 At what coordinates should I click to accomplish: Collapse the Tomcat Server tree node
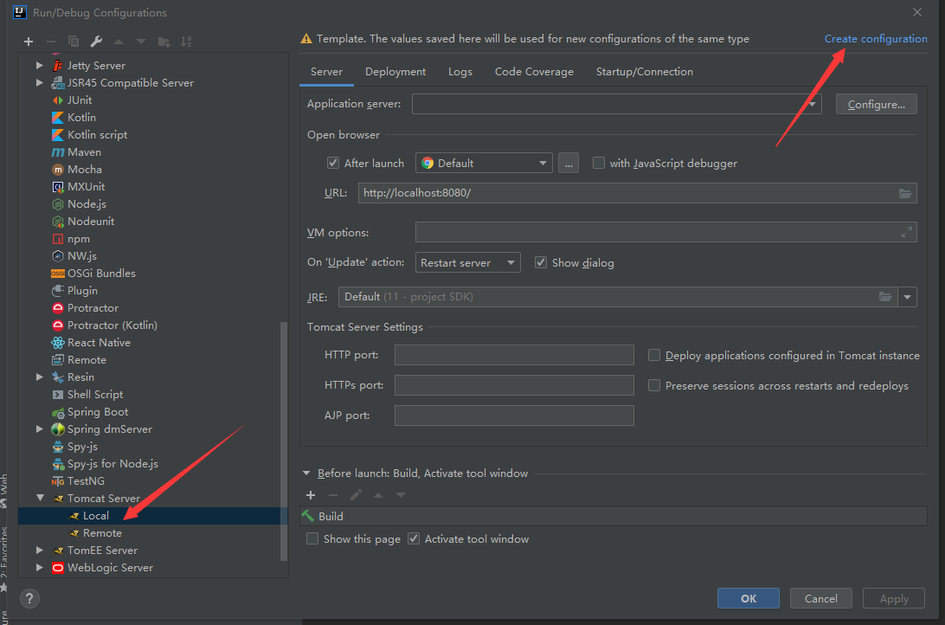pos(39,498)
